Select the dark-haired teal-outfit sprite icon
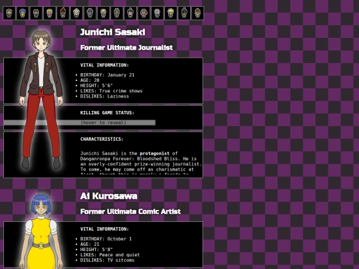Viewport: 359px width, 269px height. [90, 13]
